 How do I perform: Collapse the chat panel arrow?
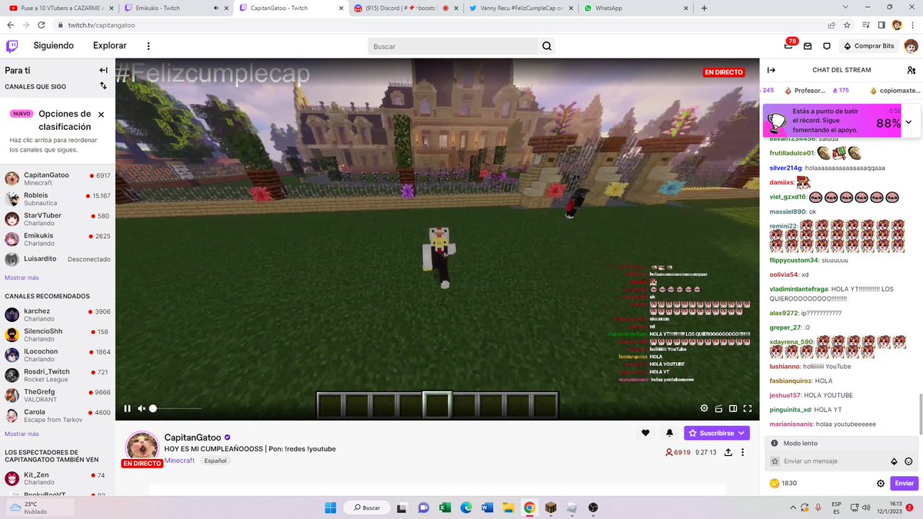771,70
